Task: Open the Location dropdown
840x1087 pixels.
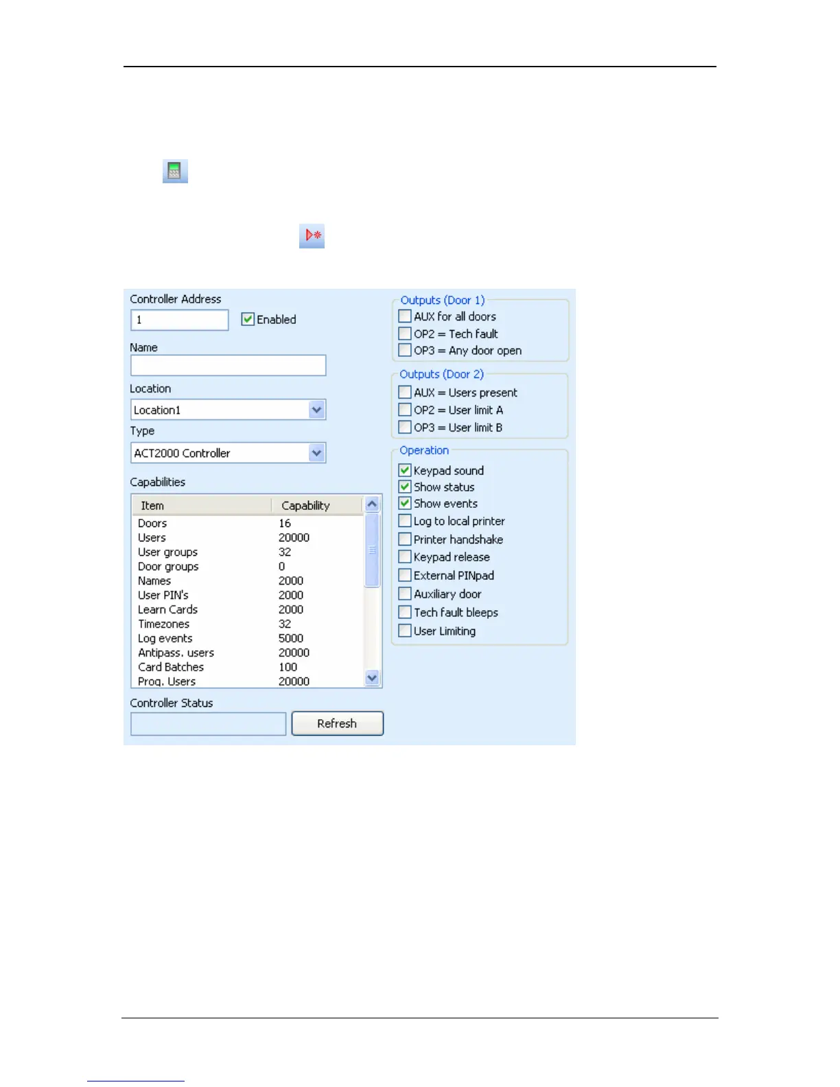Action: pyautogui.click(x=316, y=410)
